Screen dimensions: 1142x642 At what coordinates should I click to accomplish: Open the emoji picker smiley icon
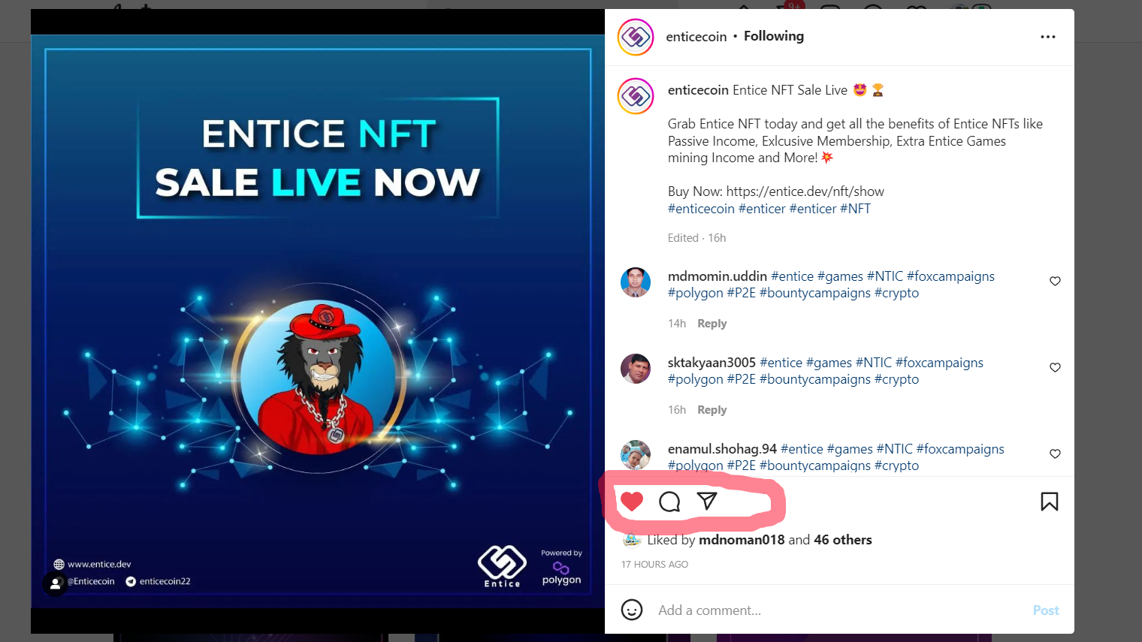coord(632,610)
